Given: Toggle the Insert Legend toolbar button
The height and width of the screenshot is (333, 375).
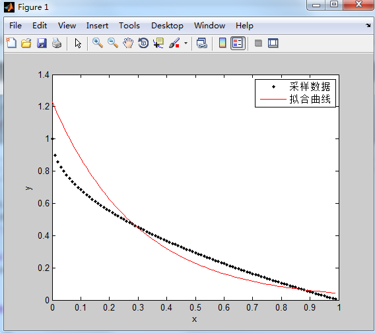Looking at the screenshot, I should [x=238, y=44].
